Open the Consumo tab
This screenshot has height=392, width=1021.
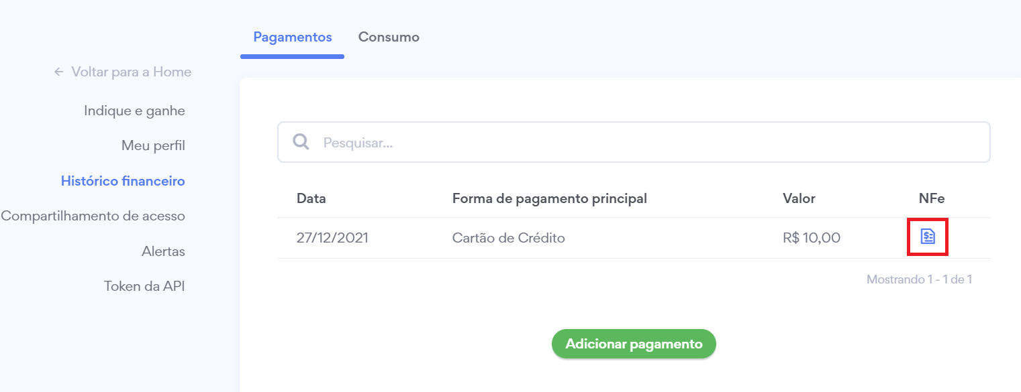pyautogui.click(x=389, y=37)
